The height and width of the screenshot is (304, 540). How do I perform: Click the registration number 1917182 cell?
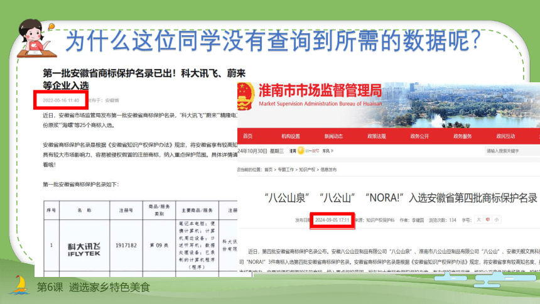[126, 246]
